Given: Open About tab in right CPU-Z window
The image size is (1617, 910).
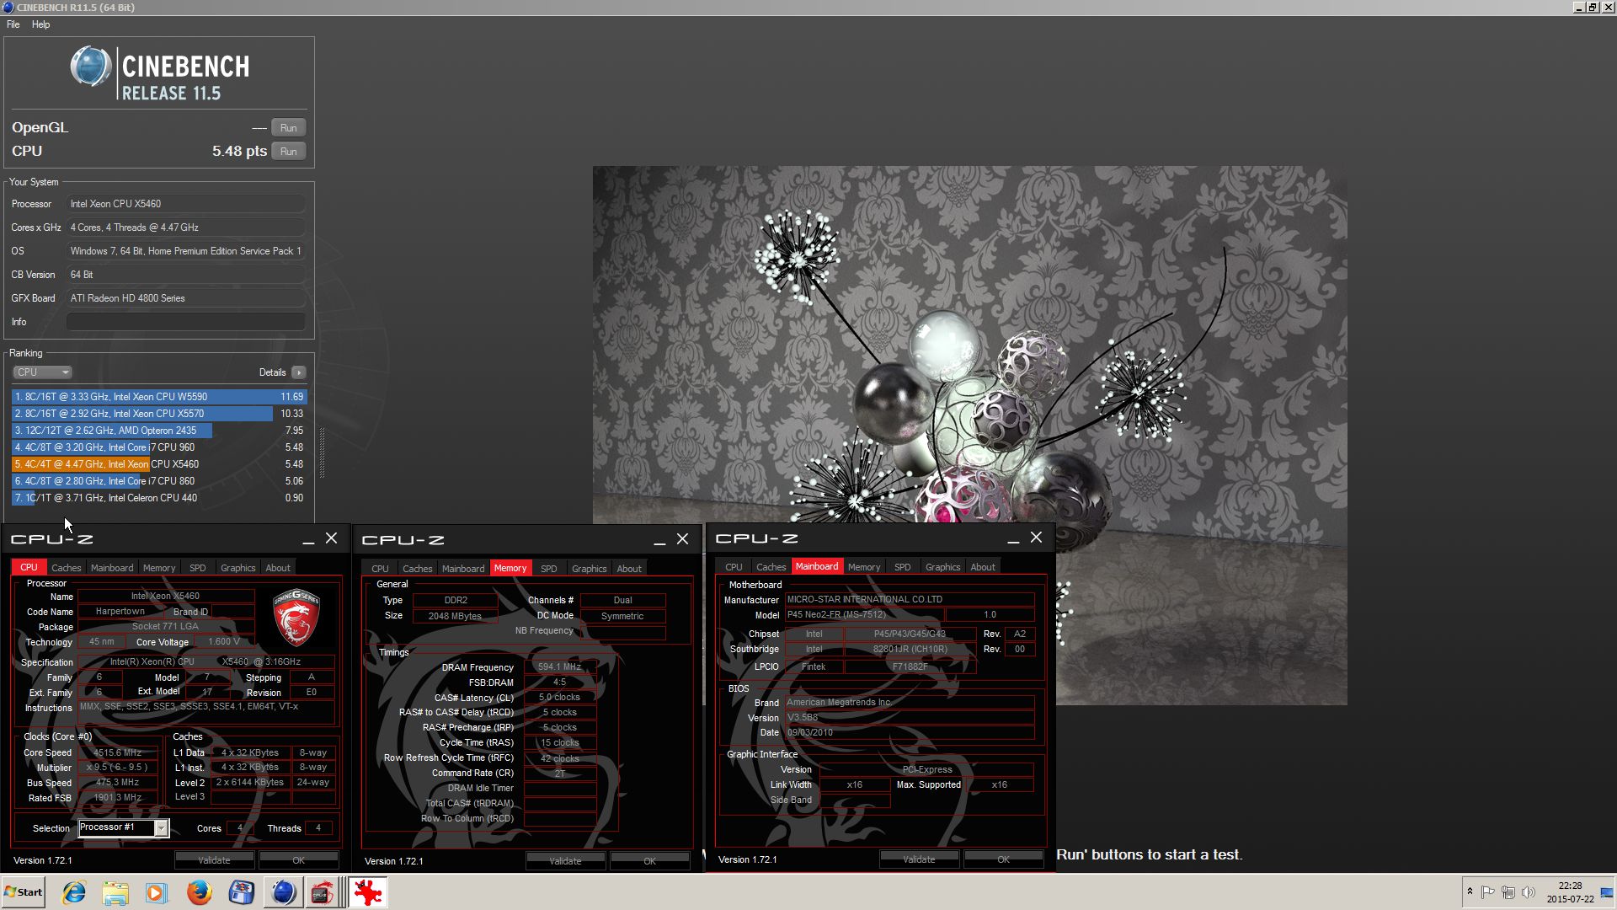Looking at the screenshot, I should coord(983,567).
